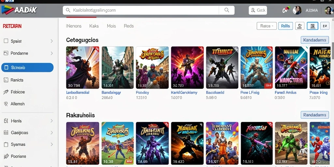
Task: Switch to the Kaks tab
Action: point(94,26)
